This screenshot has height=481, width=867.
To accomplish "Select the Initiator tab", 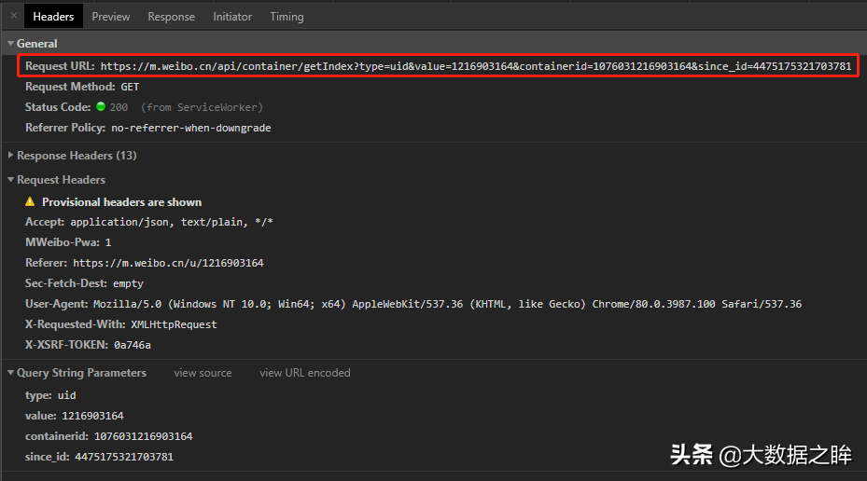I will tap(232, 17).
